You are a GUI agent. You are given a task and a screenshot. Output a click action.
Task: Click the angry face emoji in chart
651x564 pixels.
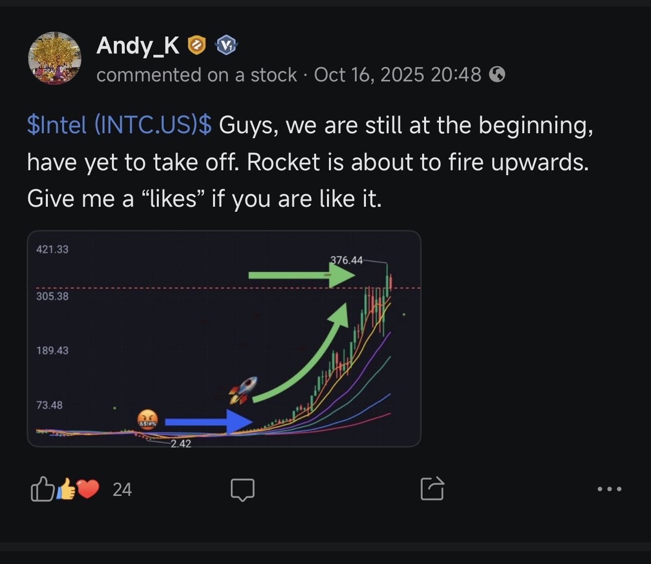(147, 419)
